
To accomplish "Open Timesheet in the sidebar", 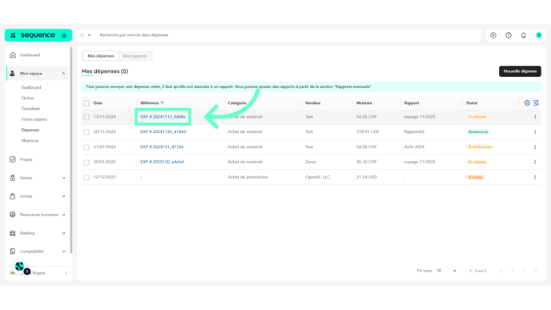I will pos(30,109).
